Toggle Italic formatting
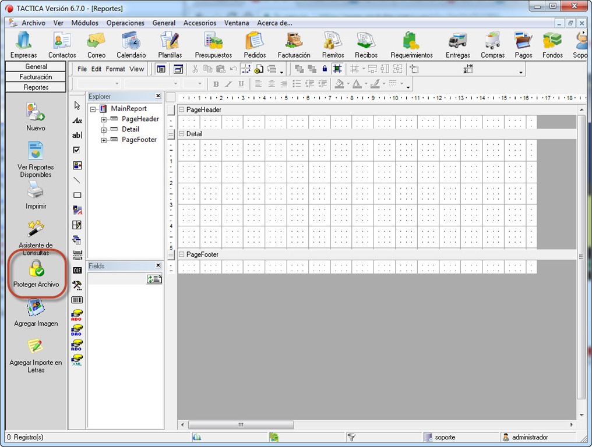 [228, 84]
